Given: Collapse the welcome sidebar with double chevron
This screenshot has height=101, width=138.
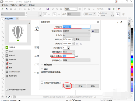Looking at the screenshot, I should click(x=29, y=23).
